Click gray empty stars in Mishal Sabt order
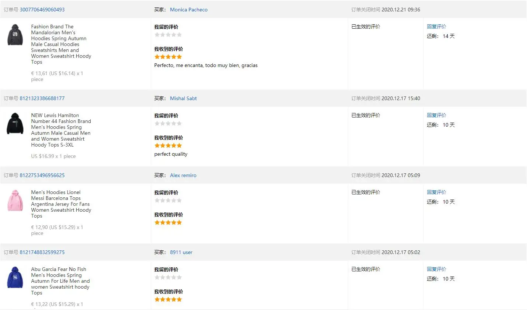The height and width of the screenshot is (310, 527). 168,123
